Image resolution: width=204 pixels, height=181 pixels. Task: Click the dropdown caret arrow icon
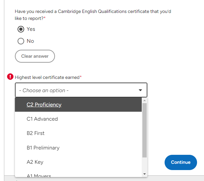pyautogui.click(x=140, y=90)
